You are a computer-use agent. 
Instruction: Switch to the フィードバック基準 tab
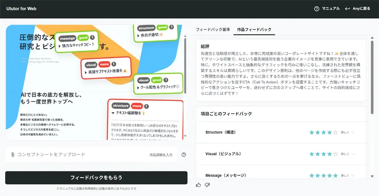[213, 29]
